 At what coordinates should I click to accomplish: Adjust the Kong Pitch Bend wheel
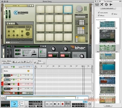pyautogui.click(x=6, y=14)
